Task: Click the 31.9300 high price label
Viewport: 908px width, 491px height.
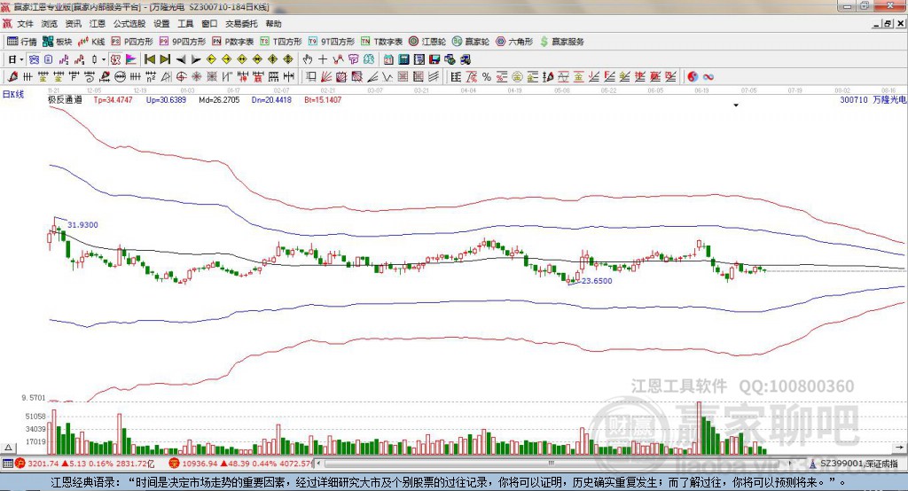Action: 82,224
